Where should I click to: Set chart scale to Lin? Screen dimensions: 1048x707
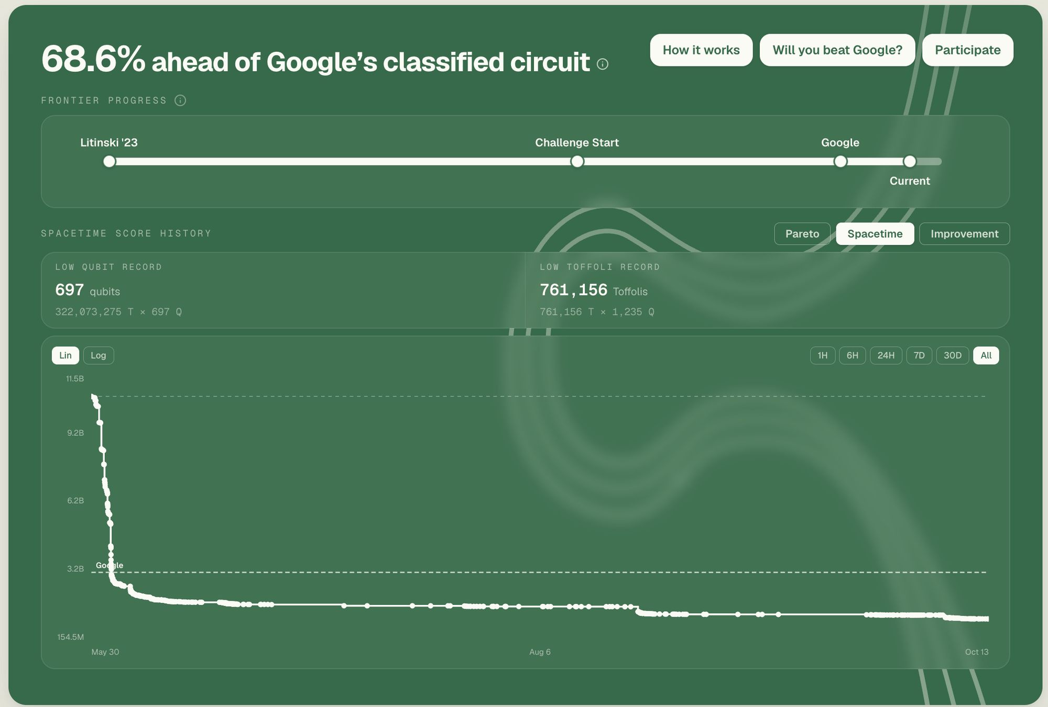(65, 355)
